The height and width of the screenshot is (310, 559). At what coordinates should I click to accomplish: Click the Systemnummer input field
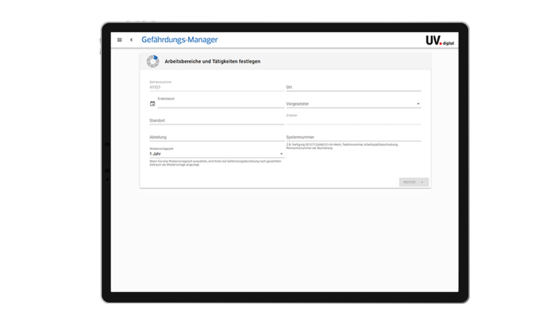click(x=353, y=137)
